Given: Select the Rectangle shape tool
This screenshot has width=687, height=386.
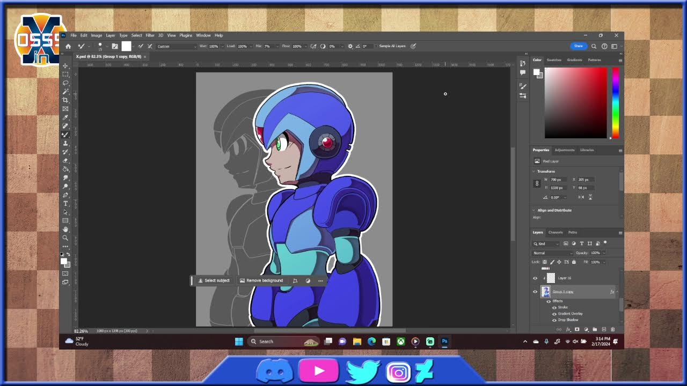Looking at the screenshot, I should pos(65,220).
